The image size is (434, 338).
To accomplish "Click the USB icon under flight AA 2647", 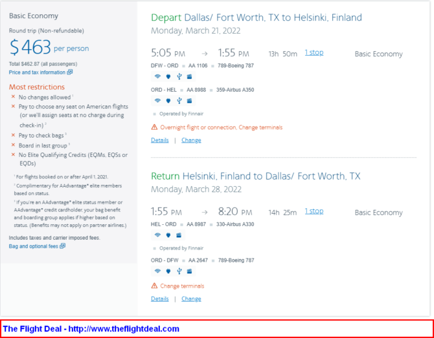I will [179, 271].
